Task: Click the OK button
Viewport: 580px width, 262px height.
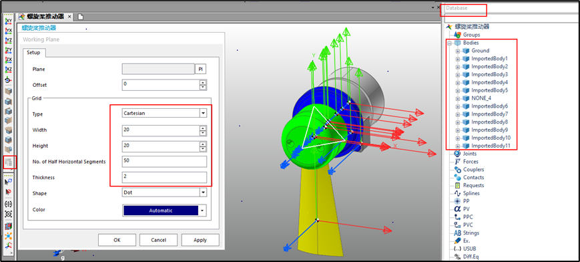Action: point(117,240)
